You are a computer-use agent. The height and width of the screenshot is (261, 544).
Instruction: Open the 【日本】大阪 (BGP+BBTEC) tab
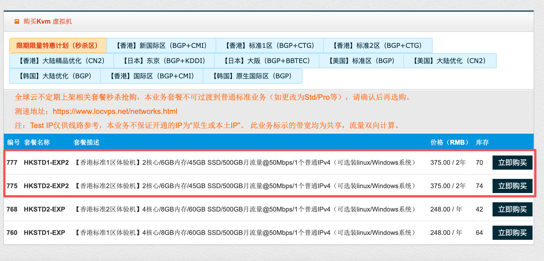point(267,61)
